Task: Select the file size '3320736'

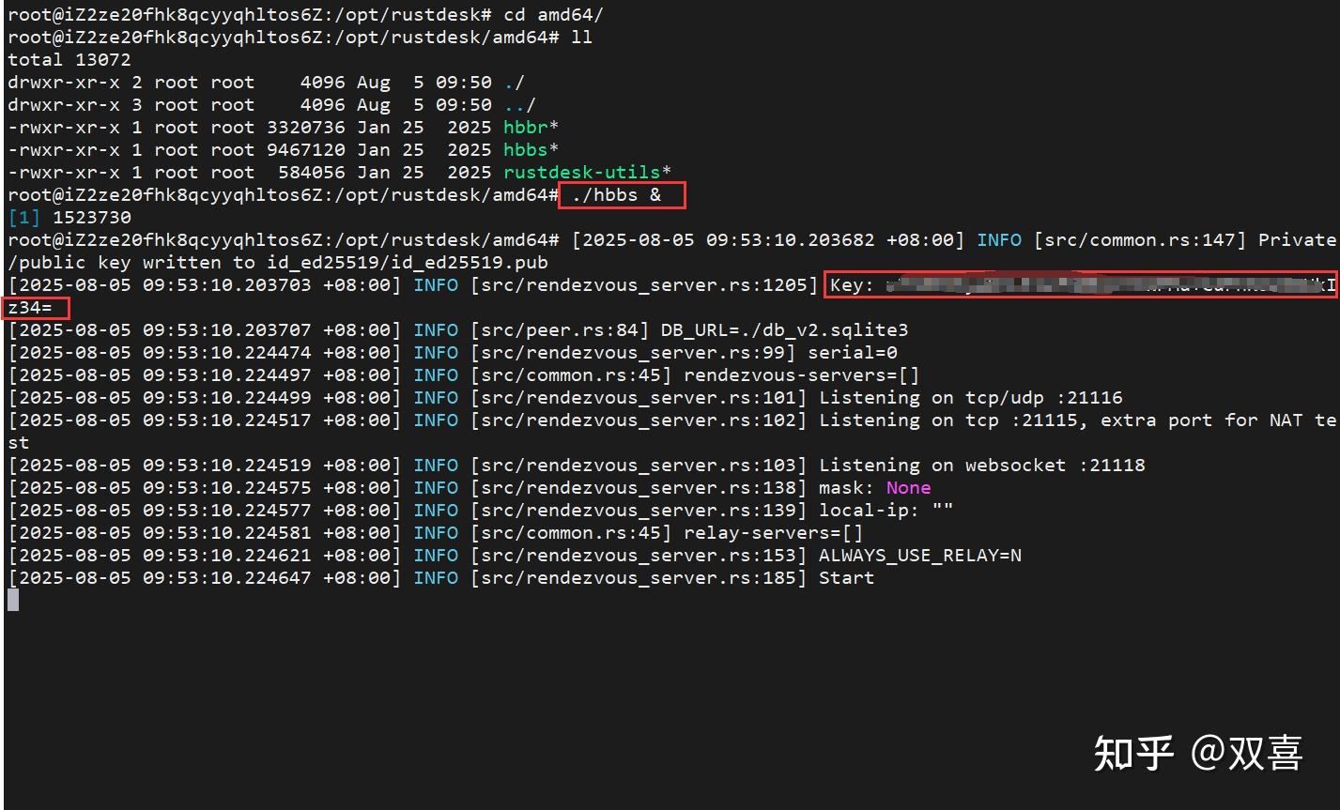Action: 306,128
